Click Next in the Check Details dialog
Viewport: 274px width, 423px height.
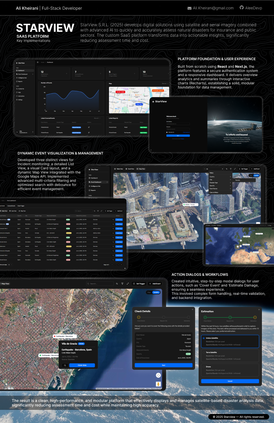coord(163,365)
